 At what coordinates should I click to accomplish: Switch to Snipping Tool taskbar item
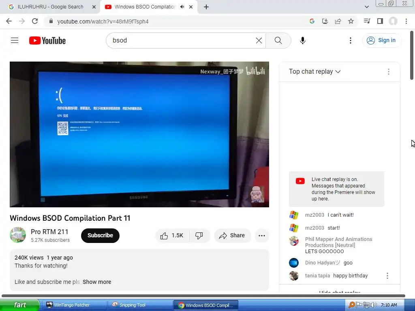[140, 305]
